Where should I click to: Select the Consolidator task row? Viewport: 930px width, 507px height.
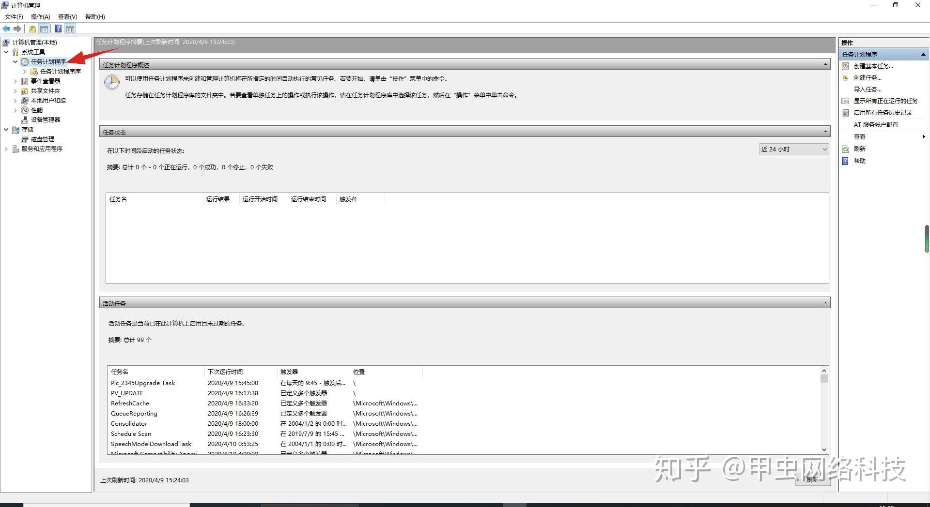pos(264,424)
